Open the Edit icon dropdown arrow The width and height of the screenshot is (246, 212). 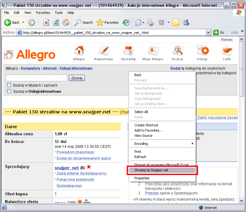[169, 23]
